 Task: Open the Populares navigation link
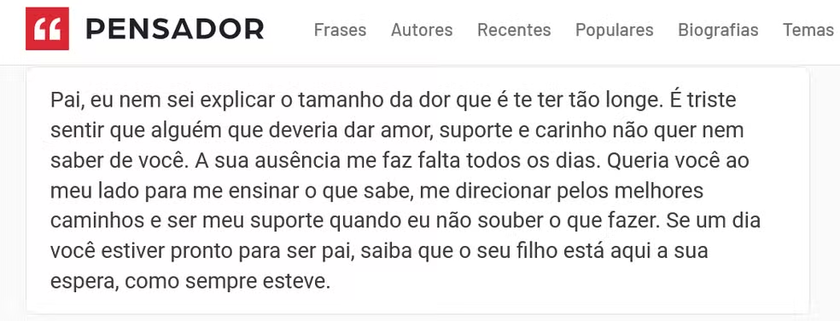(615, 30)
